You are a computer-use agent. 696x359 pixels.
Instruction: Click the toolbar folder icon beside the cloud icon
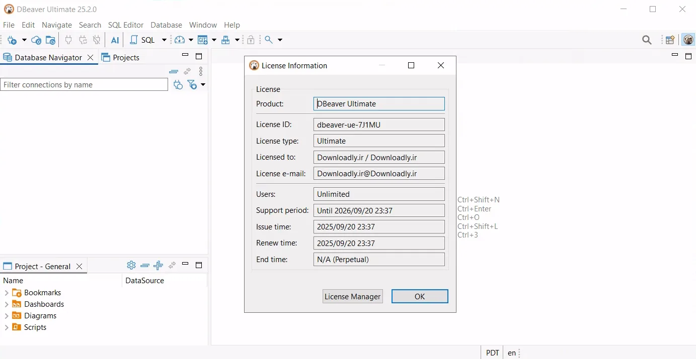tap(50, 40)
